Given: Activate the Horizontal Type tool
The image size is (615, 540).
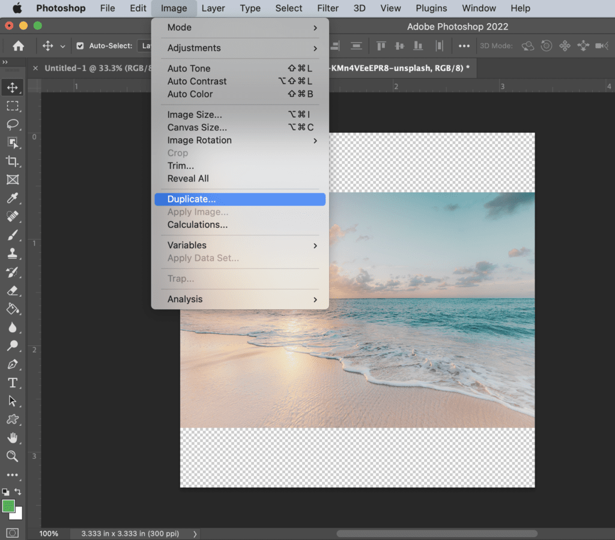Looking at the screenshot, I should [12, 383].
